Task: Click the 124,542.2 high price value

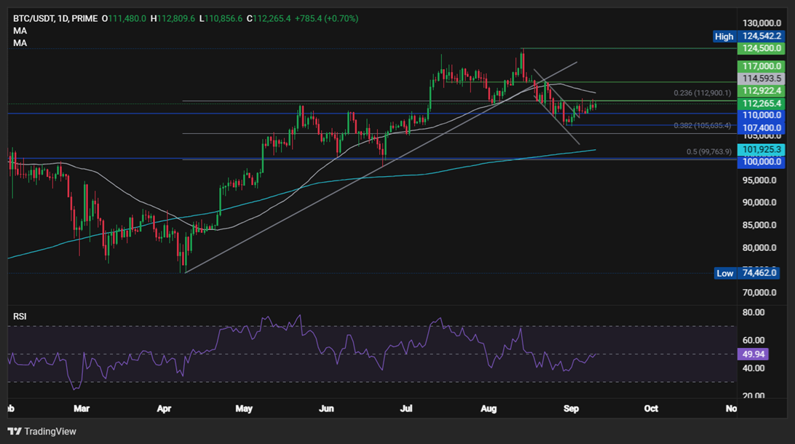Action: 762,36
